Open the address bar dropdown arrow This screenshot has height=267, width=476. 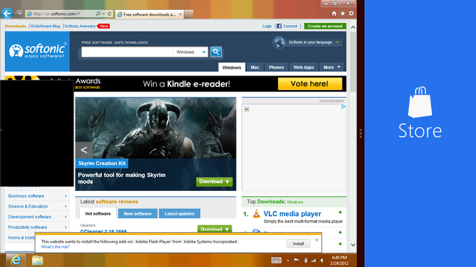click(x=104, y=14)
